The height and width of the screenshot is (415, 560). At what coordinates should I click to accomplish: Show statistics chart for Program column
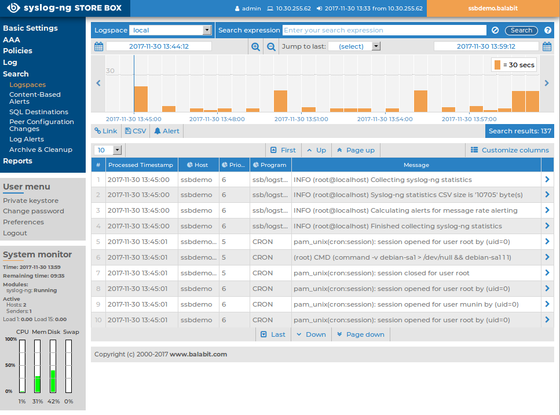tap(256, 165)
